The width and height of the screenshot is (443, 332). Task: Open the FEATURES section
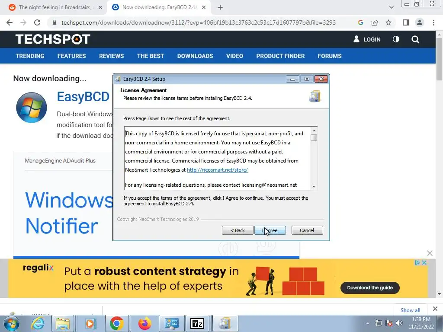(x=71, y=56)
